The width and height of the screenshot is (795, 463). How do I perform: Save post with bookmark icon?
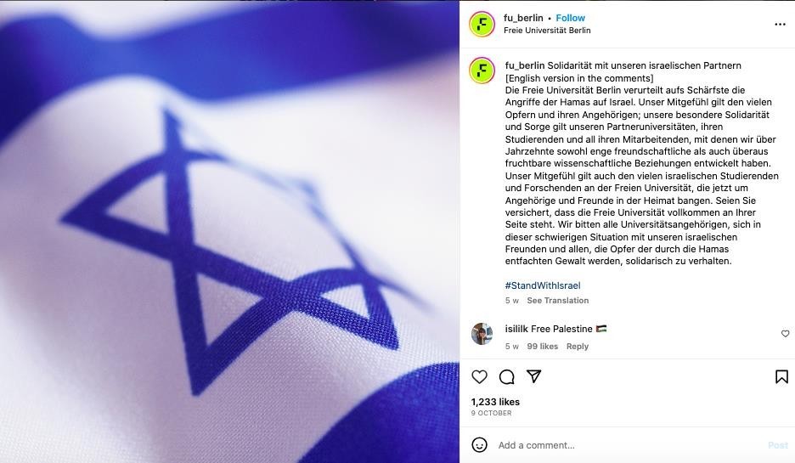point(781,377)
